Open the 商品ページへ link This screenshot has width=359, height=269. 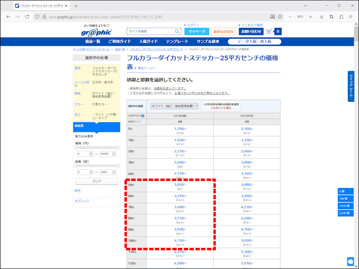click(x=146, y=68)
